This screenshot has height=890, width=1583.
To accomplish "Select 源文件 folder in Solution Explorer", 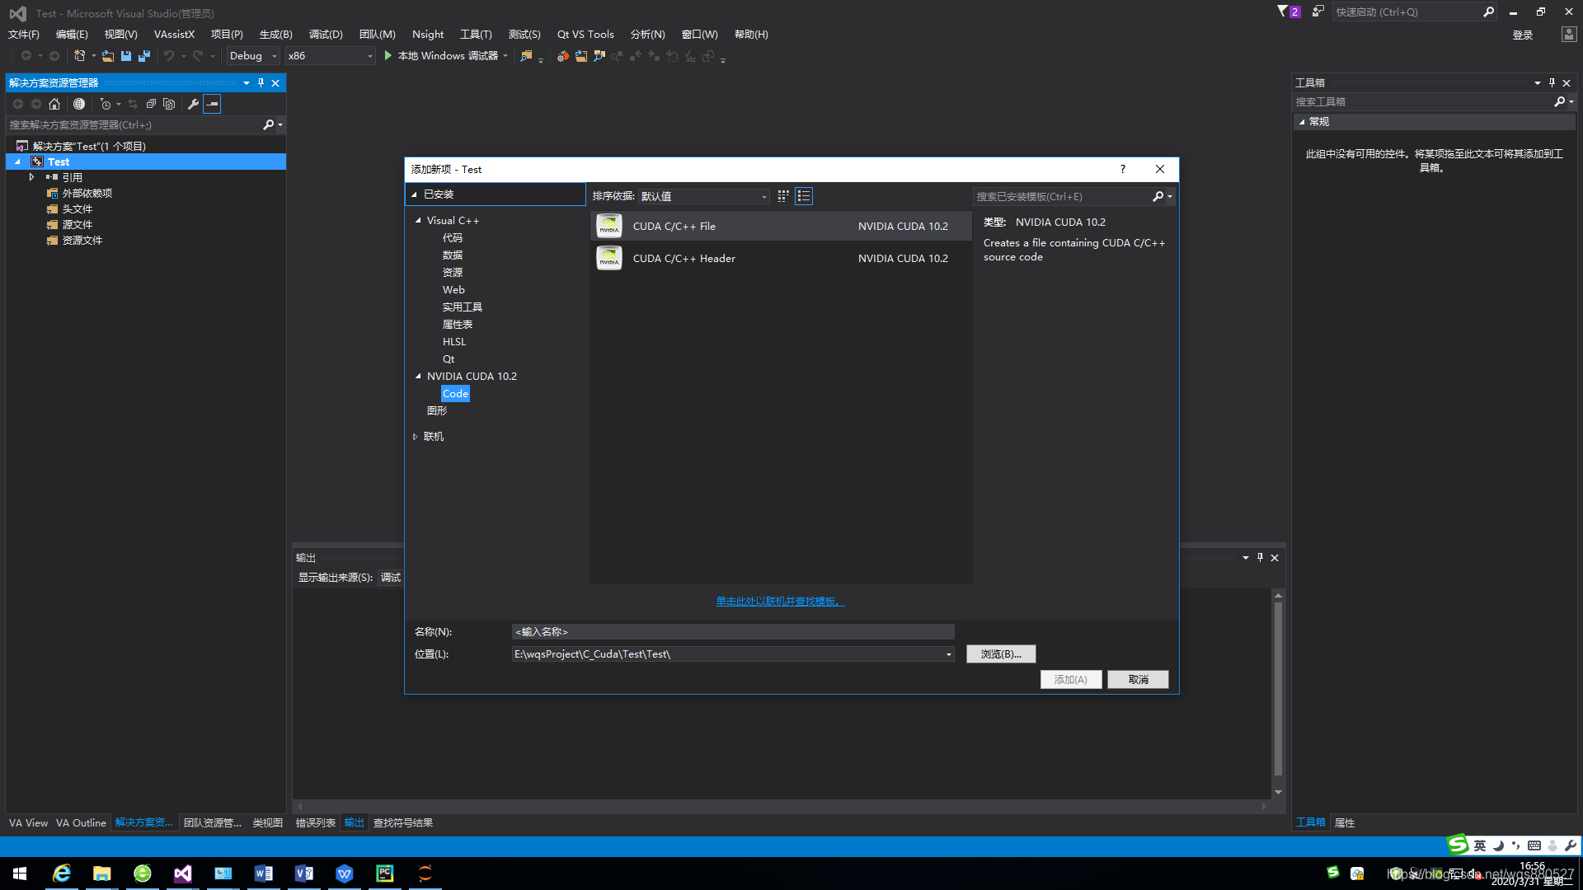I will (78, 224).
